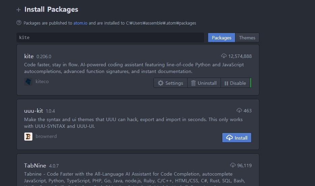Image resolution: width=315 pixels, height=186 pixels.
Task: Switch search to Themes
Action: 247,38
